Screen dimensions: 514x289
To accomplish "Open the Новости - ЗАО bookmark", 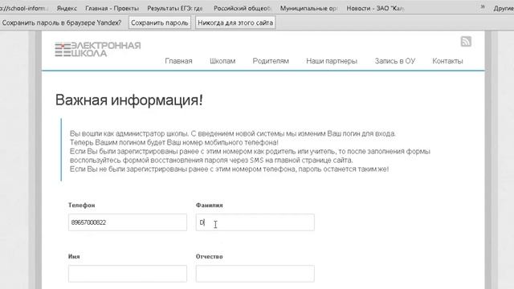I will pos(375,8).
